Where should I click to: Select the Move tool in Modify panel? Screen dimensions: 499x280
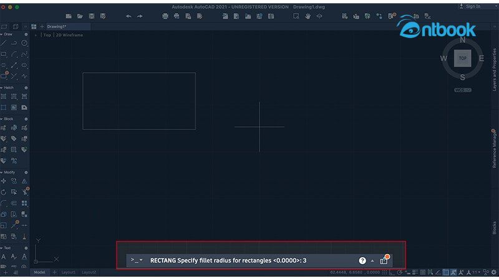click(x=4, y=181)
